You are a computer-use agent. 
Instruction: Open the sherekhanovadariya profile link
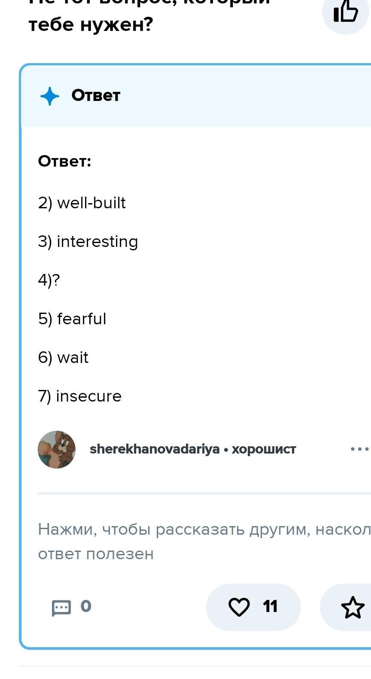(x=155, y=449)
